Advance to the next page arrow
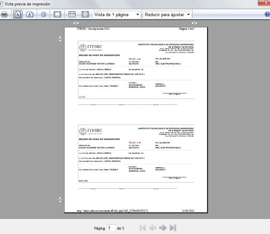270x234 pixels. (x=163, y=228)
